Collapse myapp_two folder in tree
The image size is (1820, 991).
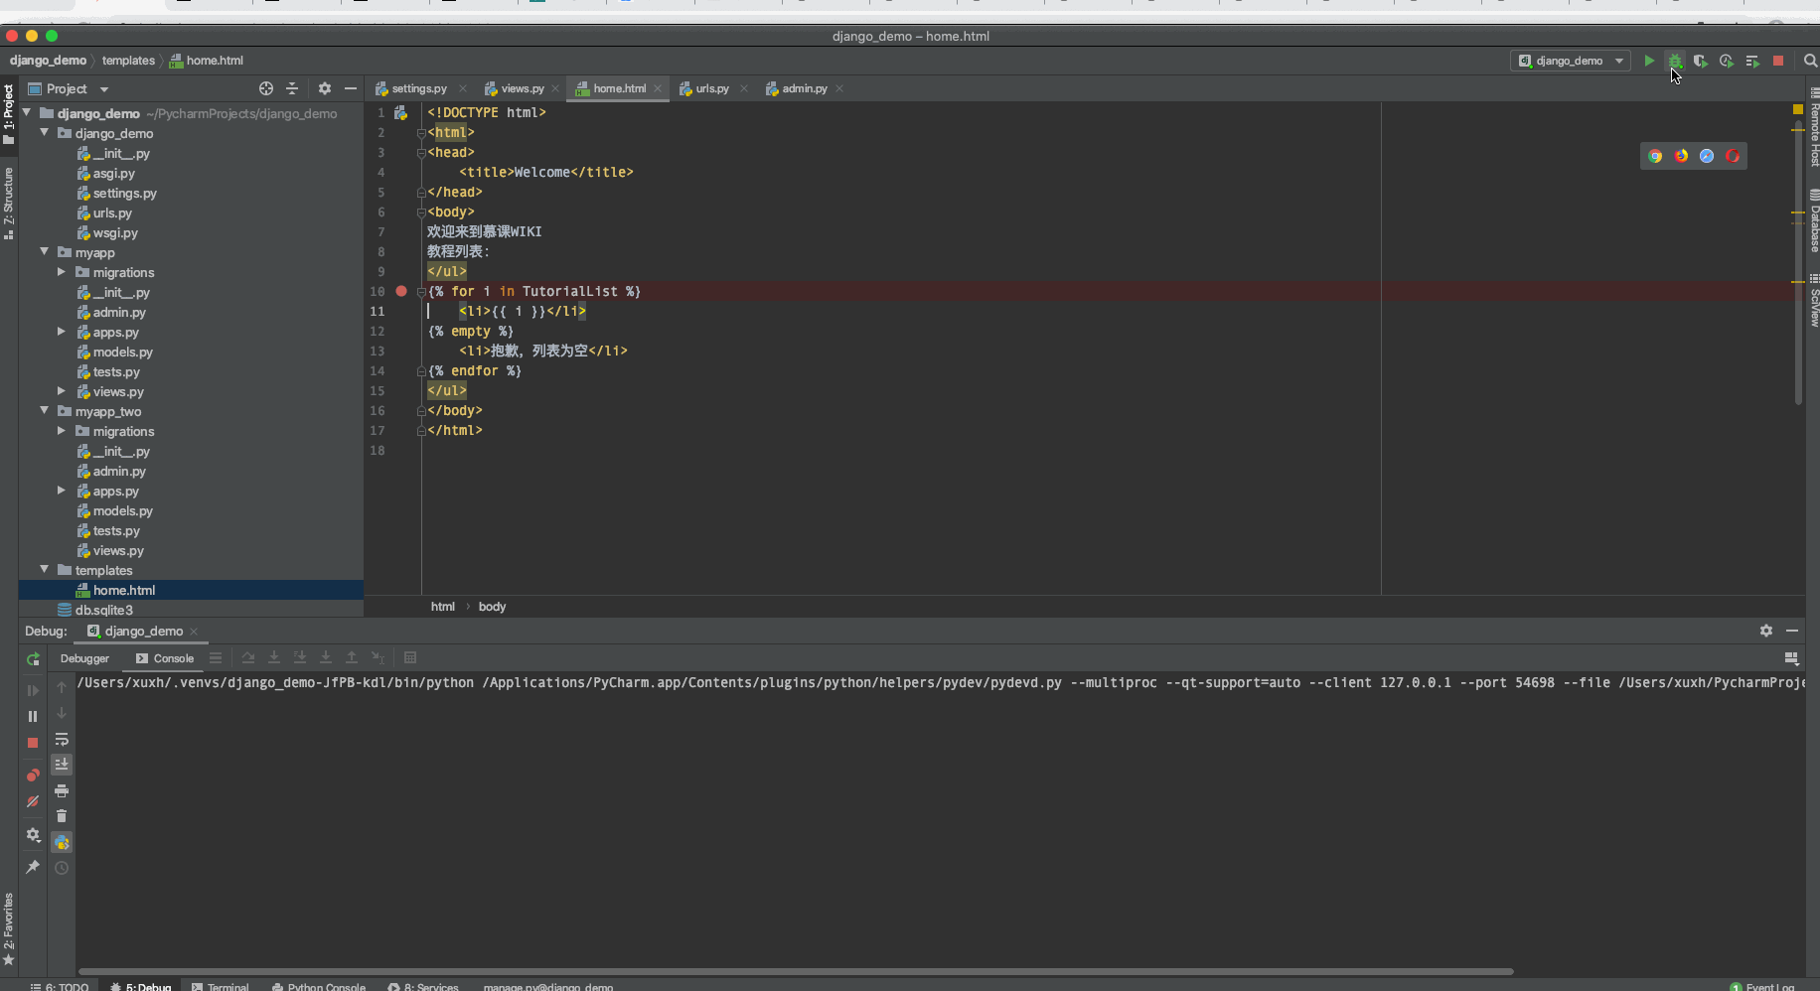45,411
